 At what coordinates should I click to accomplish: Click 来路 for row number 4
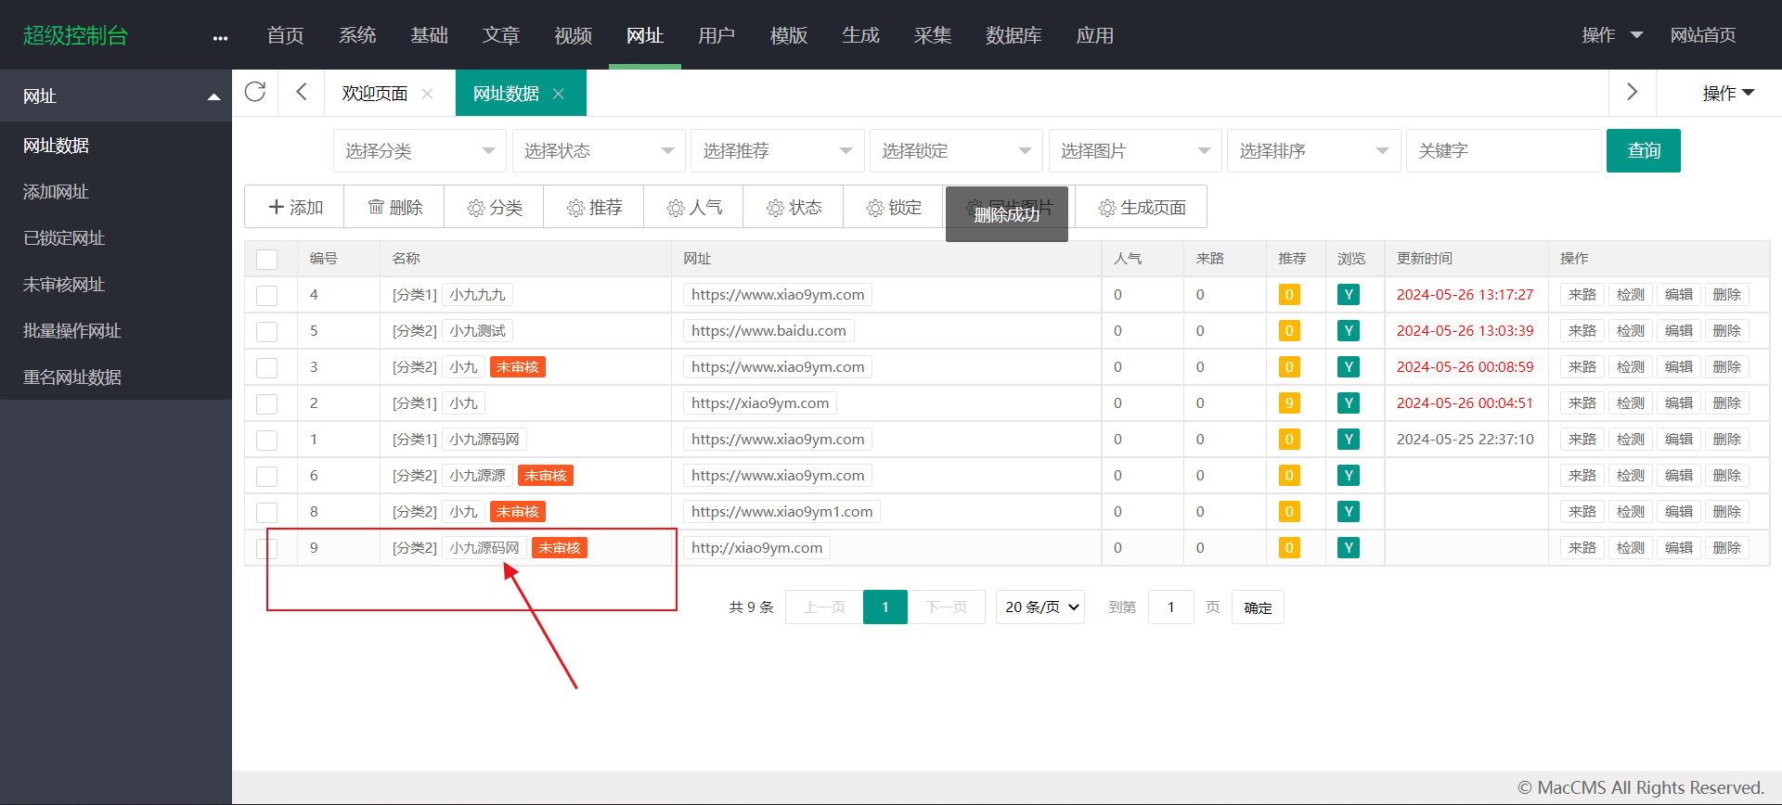pyautogui.click(x=1582, y=295)
